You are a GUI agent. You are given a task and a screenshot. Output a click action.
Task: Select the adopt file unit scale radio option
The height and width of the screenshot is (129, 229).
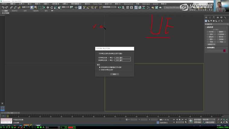100,70
